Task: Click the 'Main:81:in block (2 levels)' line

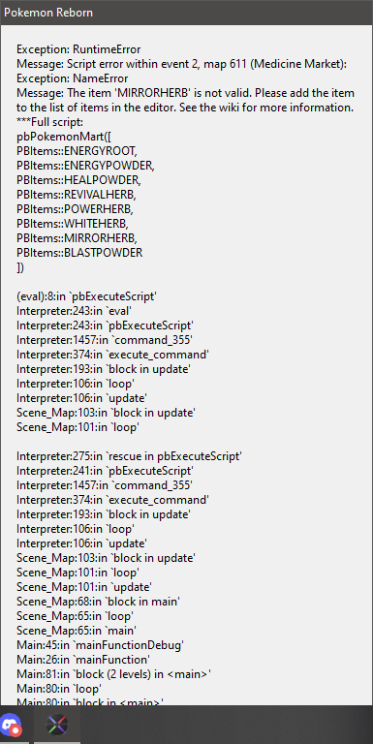Action: click(x=114, y=674)
